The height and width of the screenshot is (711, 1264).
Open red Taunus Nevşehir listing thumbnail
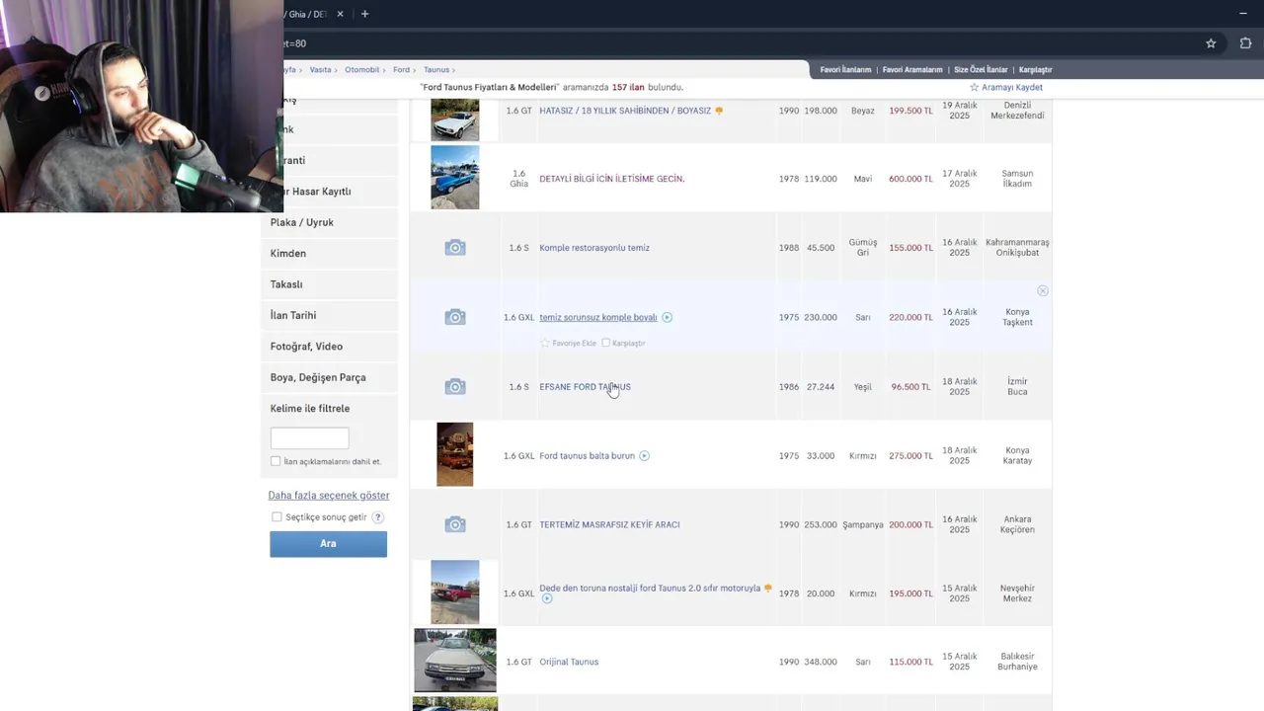coord(455,592)
